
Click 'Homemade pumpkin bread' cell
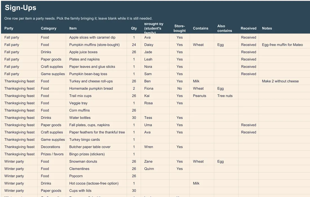point(96,88)
